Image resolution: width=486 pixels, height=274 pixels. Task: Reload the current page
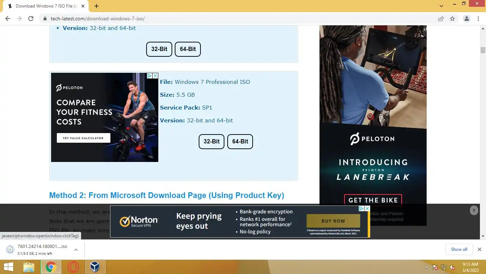pyautogui.click(x=31, y=19)
